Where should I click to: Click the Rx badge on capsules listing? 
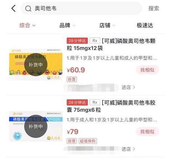click(x=95, y=102)
